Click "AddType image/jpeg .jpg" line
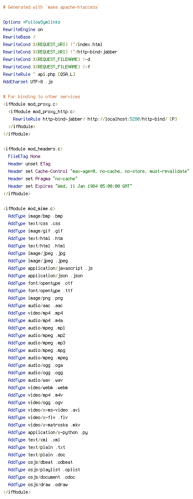 pyautogui.click(x=36, y=253)
